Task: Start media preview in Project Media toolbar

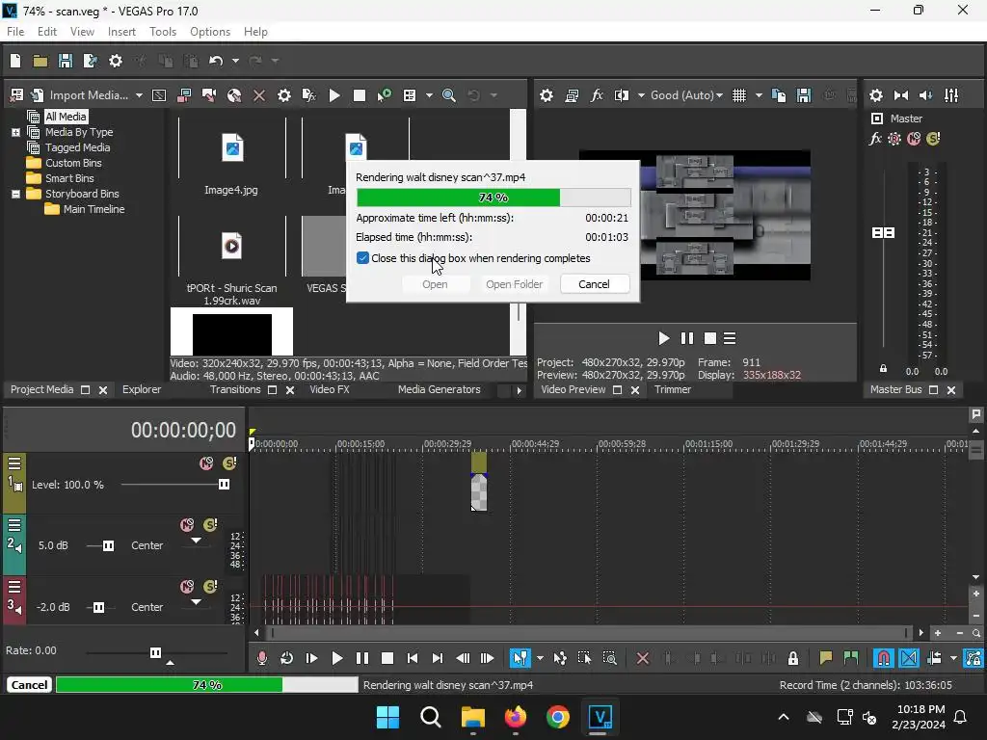Action: [334, 95]
